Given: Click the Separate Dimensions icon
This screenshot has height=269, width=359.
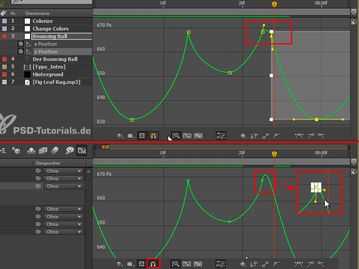Looking at the screenshot, I should point(221,135).
